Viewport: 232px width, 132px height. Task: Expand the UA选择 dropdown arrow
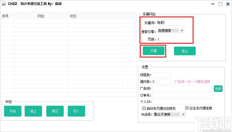(x=183, y=114)
